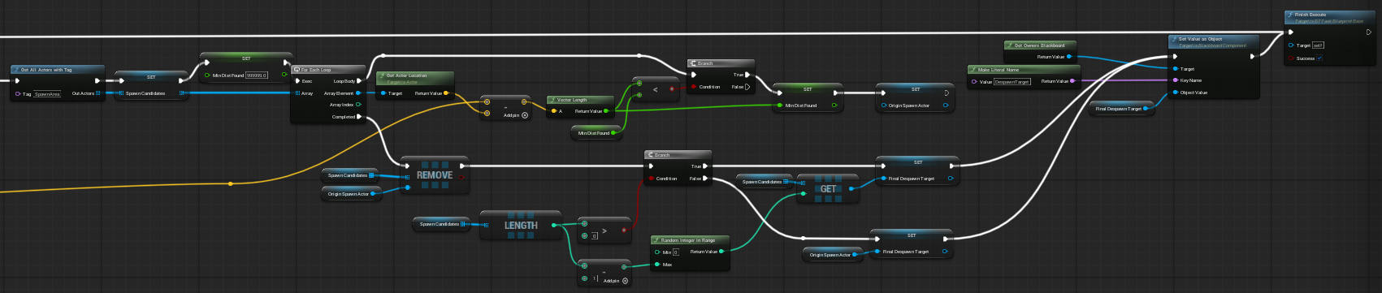The height and width of the screenshot is (293, 1382).
Task: Click the False pin of the lower Branch
Action: click(704, 179)
